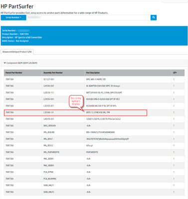Click the magnifier search button

point(154,17)
